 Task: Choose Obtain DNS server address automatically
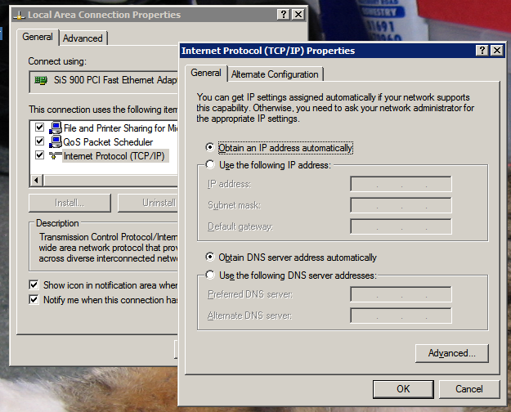coord(211,257)
